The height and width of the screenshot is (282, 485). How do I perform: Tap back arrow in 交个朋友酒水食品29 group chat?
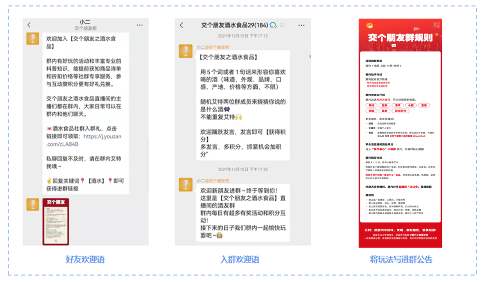click(182, 25)
